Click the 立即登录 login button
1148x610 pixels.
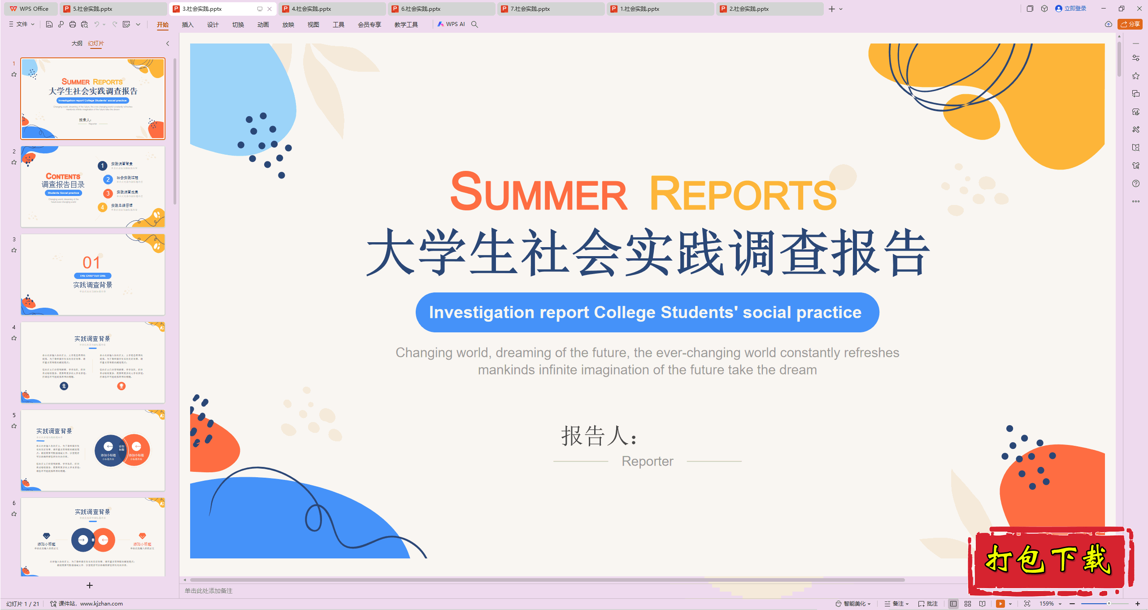pyautogui.click(x=1071, y=9)
